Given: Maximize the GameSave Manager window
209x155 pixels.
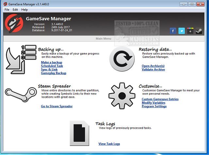Looking at the screenshot, I should pyautogui.click(x=192, y=4).
